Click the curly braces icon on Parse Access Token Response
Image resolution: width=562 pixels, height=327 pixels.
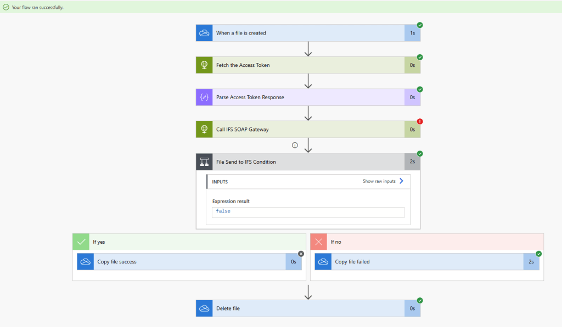pyautogui.click(x=204, y=97)
